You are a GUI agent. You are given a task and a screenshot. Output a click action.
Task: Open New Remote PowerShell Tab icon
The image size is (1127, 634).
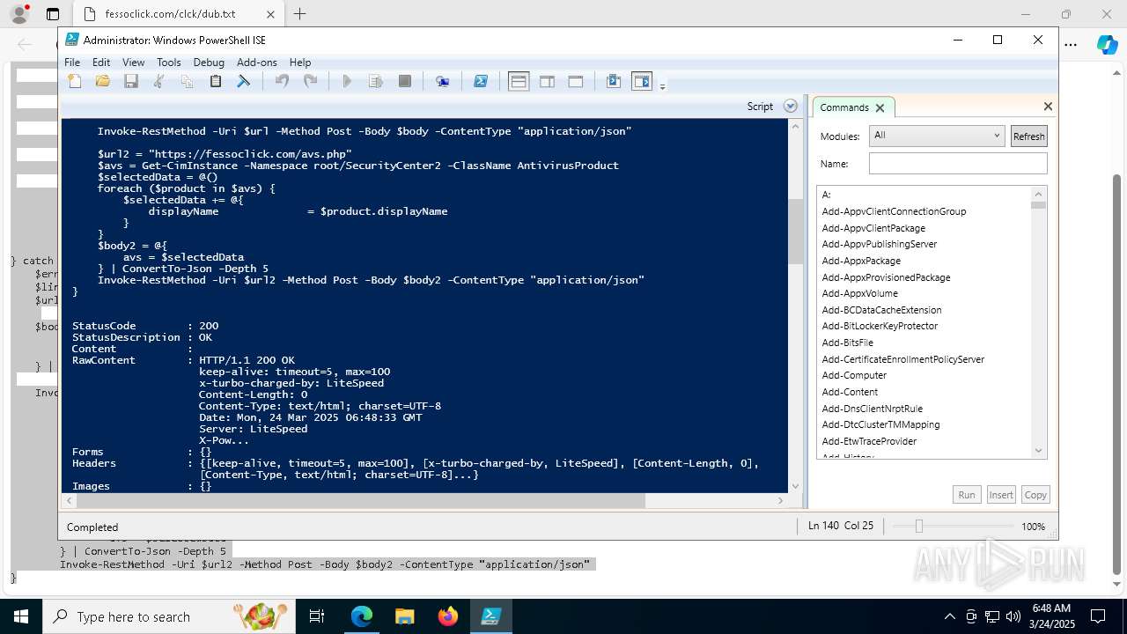pos(443,81)
